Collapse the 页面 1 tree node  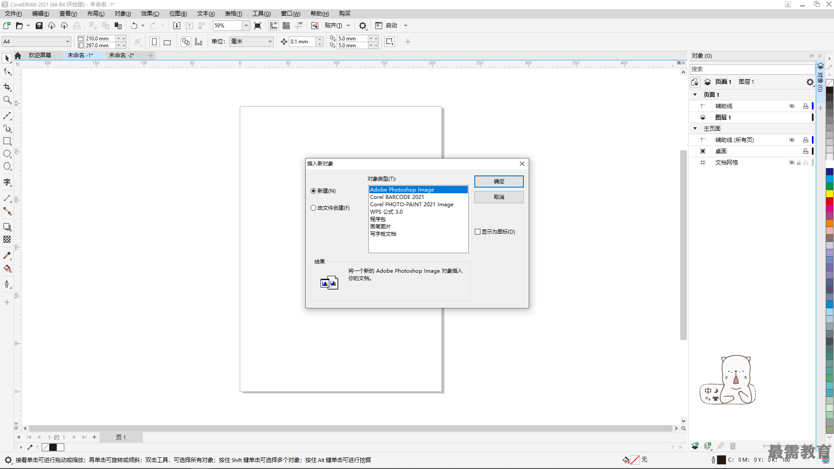point(695,95)
